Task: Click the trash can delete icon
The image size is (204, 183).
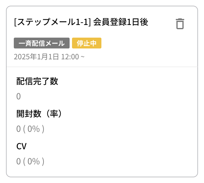Action: click(x=180, y=24)
